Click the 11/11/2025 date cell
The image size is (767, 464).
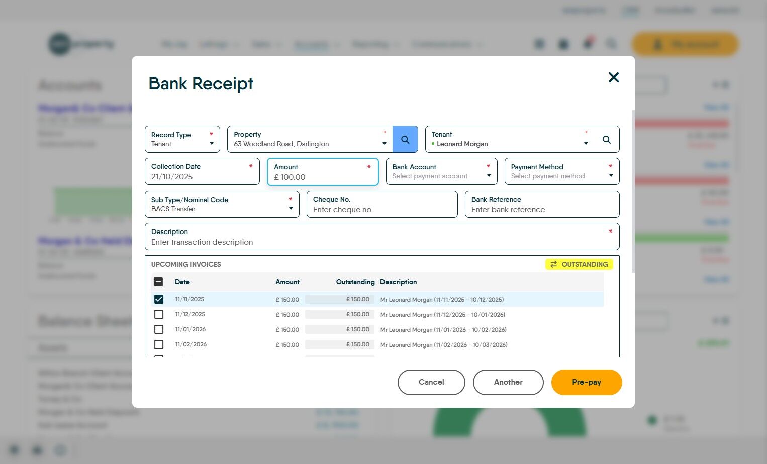(189, 299)
